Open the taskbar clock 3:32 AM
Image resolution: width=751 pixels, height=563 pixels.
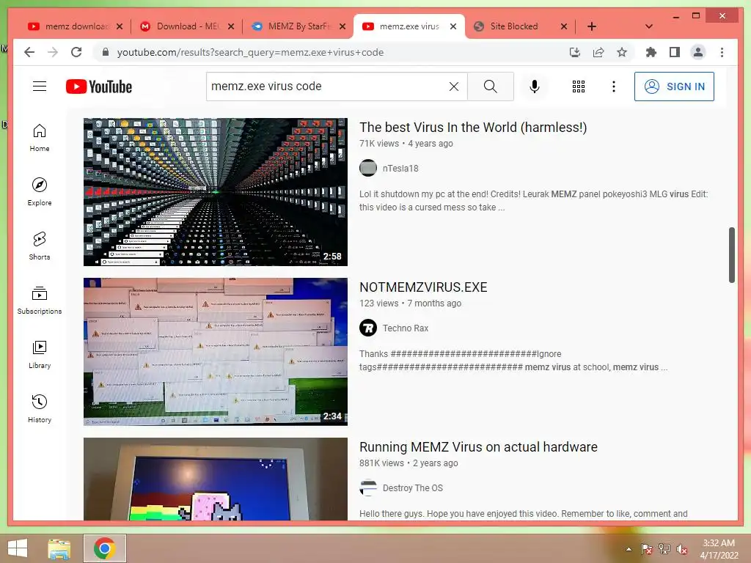pyautogui.click(x=719, y=549)
